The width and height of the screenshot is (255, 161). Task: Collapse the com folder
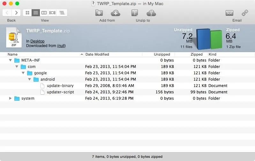[x=17, y=66]
